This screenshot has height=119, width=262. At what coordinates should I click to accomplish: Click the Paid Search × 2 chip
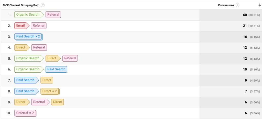[28, 36]
